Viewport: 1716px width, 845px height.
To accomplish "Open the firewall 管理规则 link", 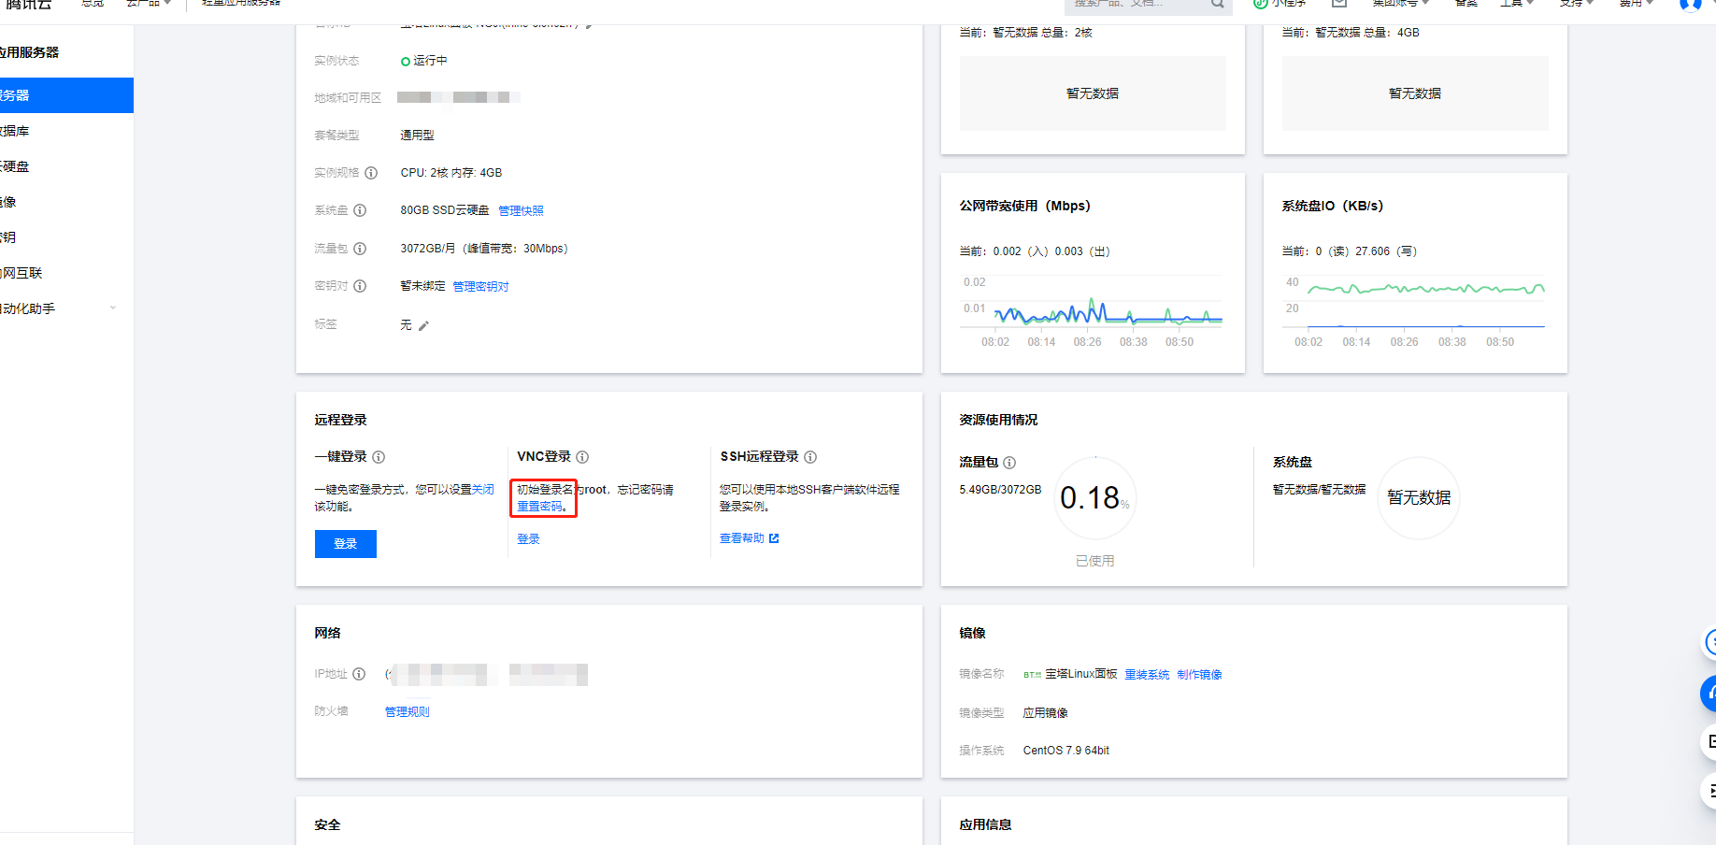I will click(408, 712).
